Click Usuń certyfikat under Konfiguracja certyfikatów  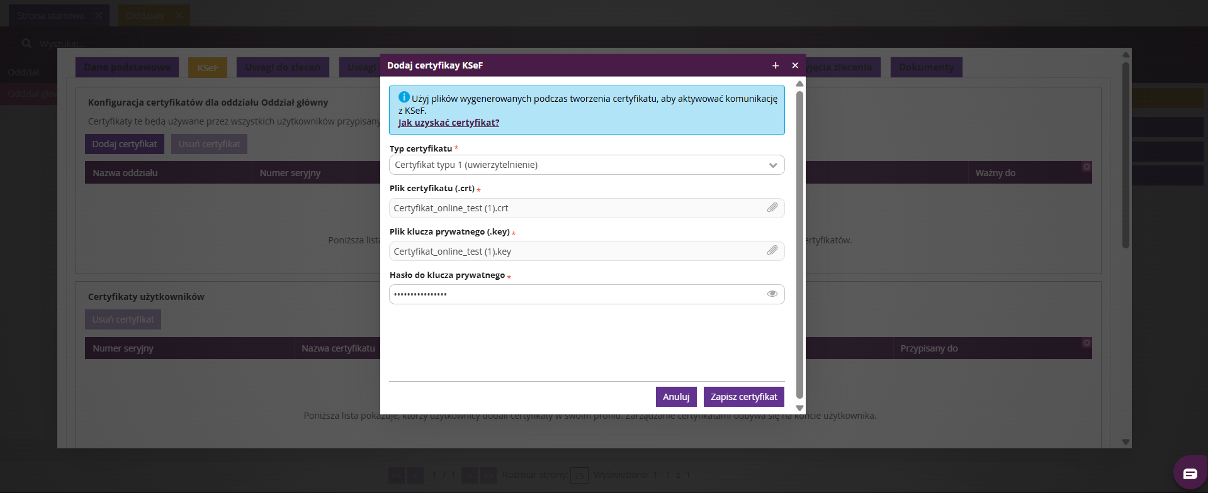210,144
